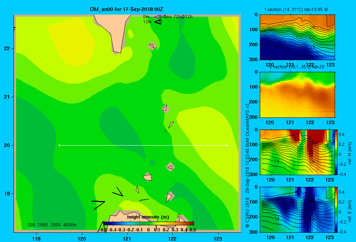Click the 'height anomaly (m)' colorbar label
The width and height of the screenshot is (356, 242).
148,217
